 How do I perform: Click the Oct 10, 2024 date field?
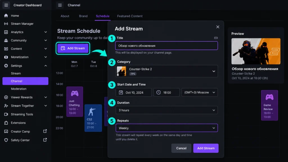coord(134,92)
